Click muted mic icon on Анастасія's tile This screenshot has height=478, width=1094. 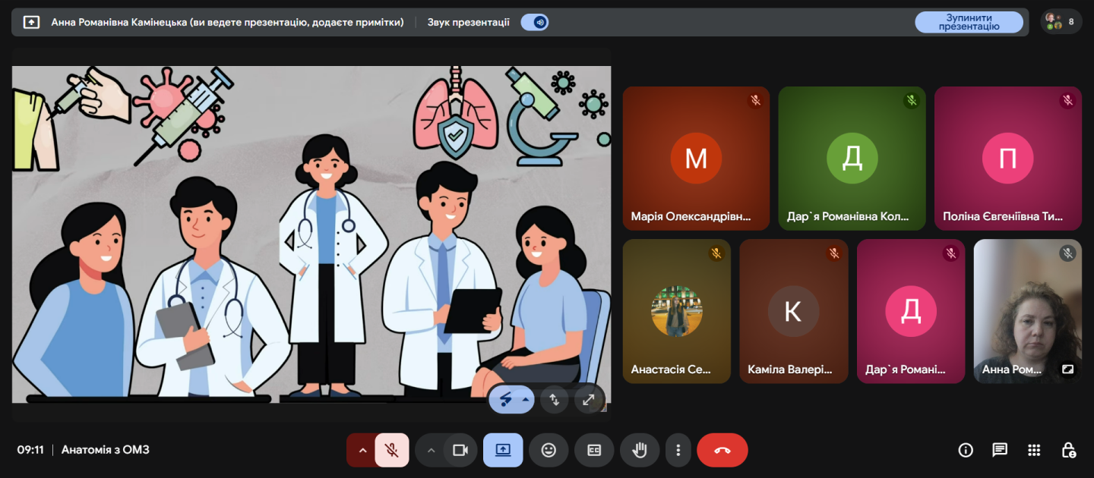(716, 253)
